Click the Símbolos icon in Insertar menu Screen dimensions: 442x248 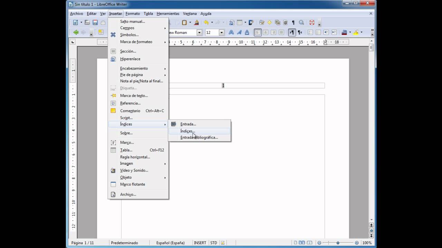tap(113, 35)
